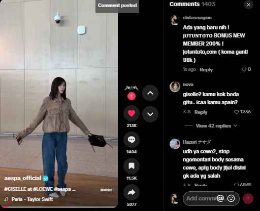Share video with the arrow icon
This screenshot has width=260, height=211.
point(132,192)
